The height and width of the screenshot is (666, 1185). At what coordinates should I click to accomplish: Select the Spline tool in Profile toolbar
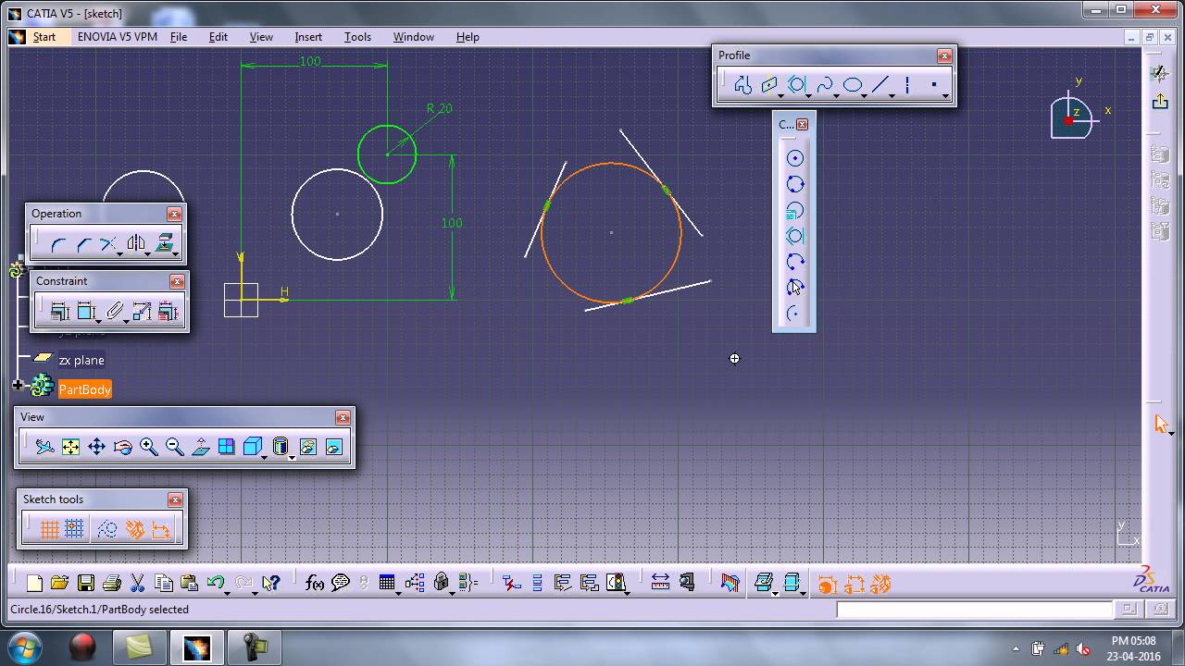824,85
